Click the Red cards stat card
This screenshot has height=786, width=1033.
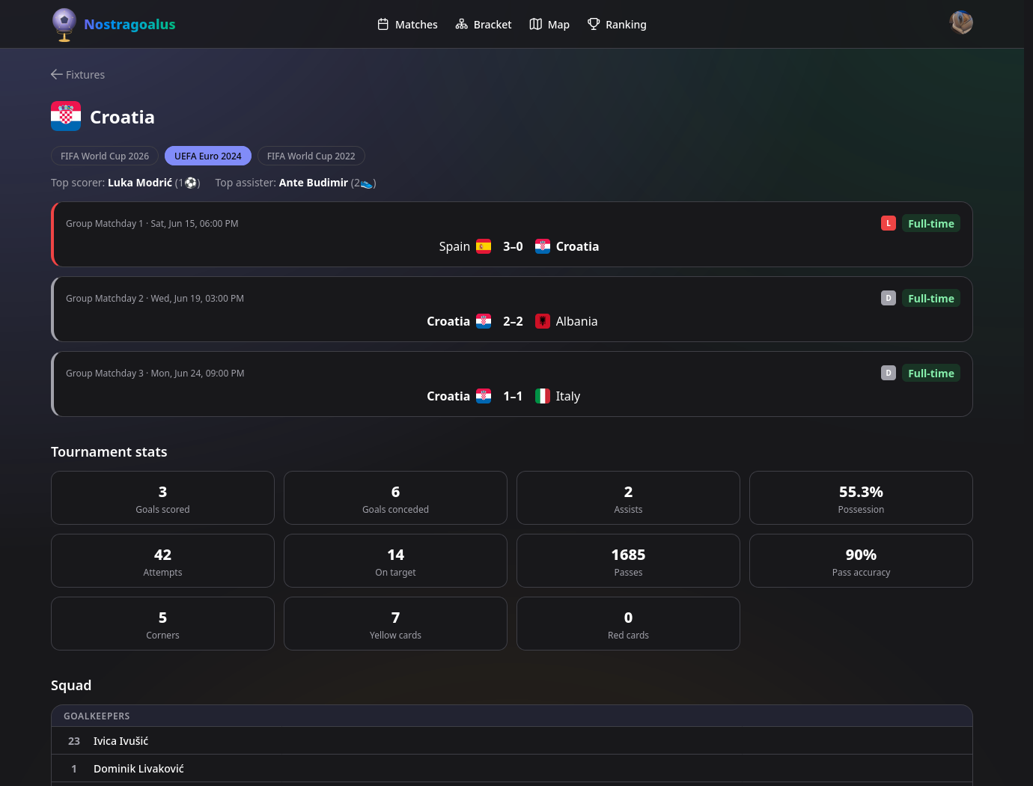628,624
